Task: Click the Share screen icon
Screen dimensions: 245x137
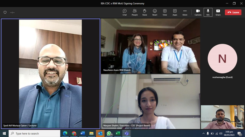Action: coord(218,12)
